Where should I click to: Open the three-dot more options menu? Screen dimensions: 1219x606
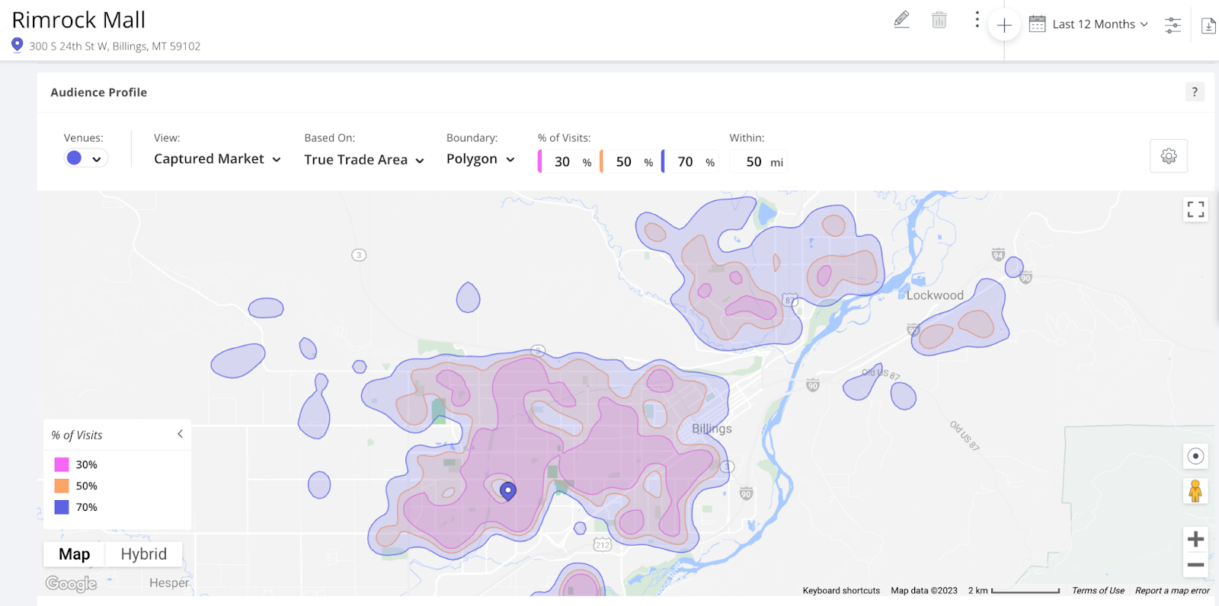pos(977,20)
